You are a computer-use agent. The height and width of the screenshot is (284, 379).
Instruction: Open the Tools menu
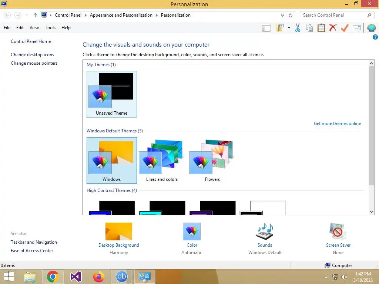click(50, 28)
